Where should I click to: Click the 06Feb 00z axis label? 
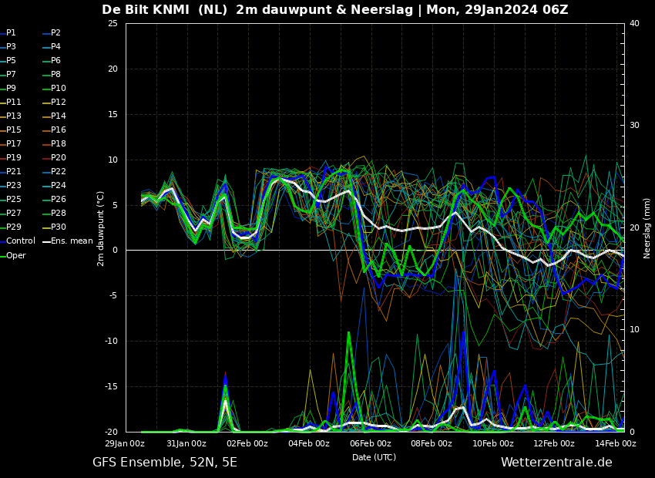(x=370, y=444)
